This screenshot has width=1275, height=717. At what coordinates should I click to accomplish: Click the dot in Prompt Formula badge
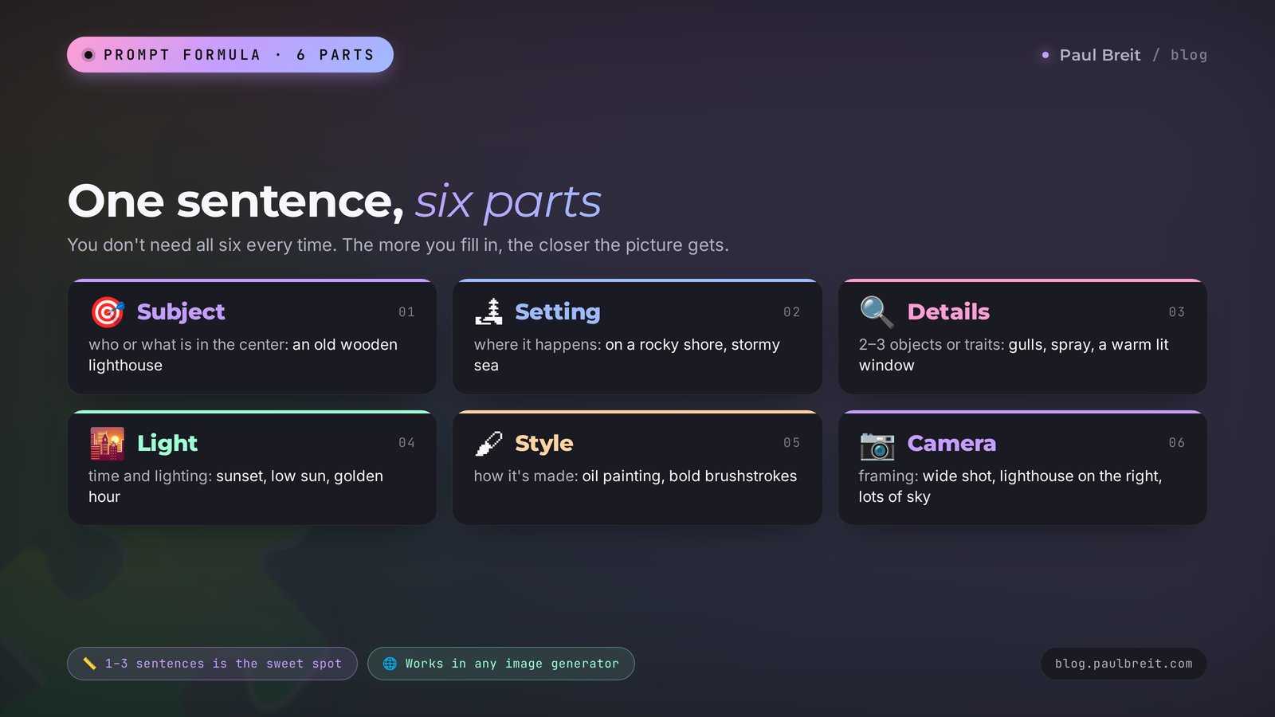tap(88, 55)
